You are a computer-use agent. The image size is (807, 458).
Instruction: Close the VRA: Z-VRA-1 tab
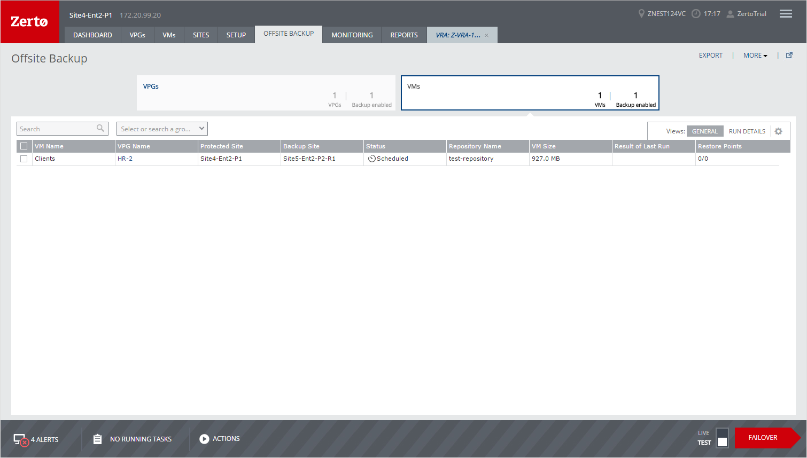(486, 35)
